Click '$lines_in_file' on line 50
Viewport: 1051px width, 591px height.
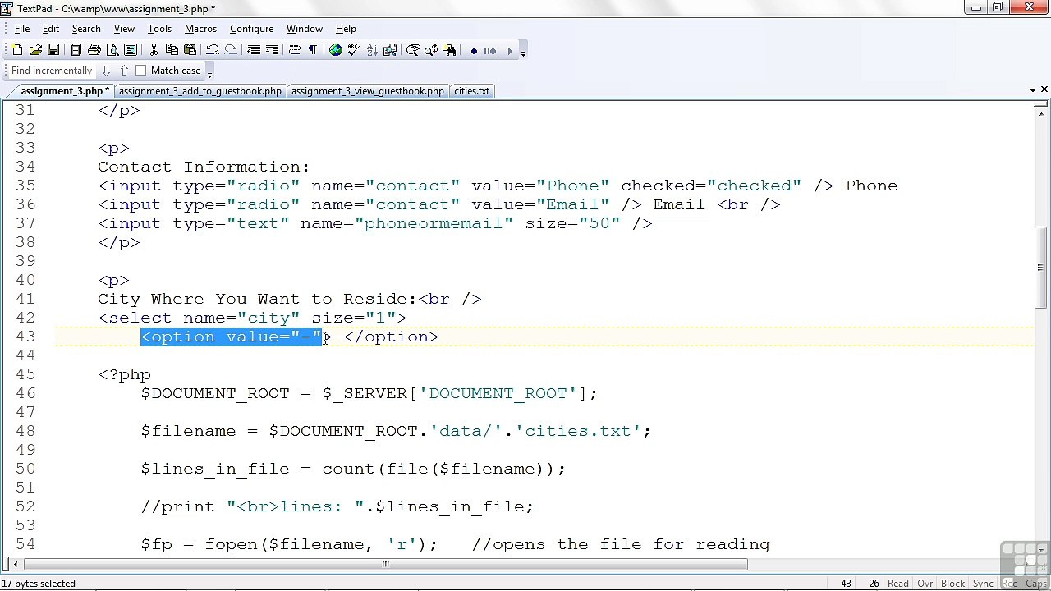(215, 469)
